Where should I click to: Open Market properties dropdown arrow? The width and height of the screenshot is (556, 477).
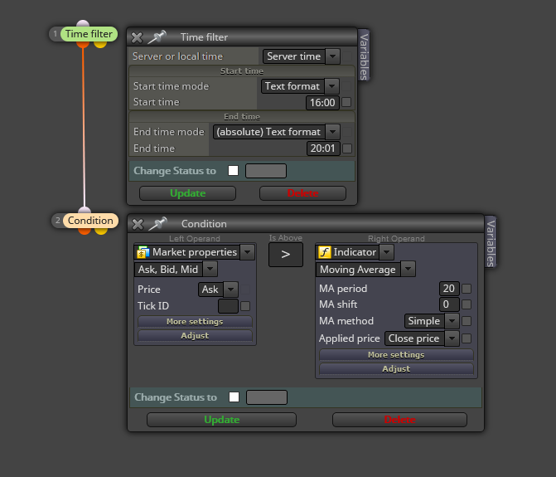[x=247, y=252]
